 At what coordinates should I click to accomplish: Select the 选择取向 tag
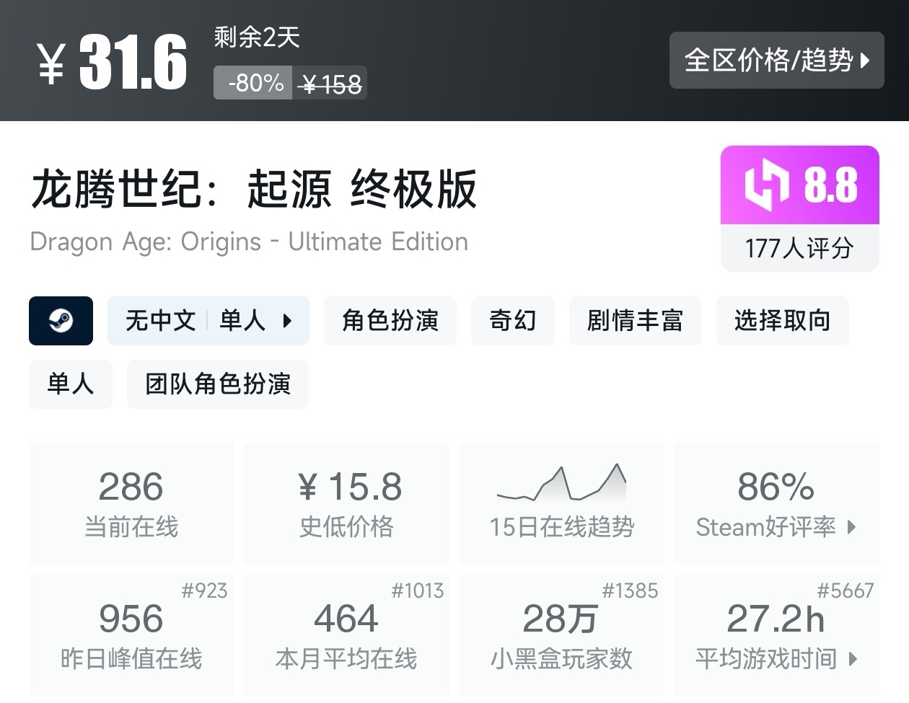[x=783, y=321]
